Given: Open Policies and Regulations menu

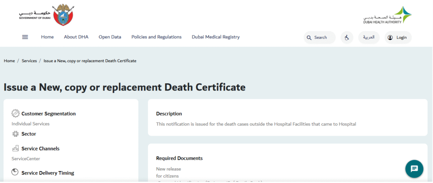Looking at the screenshot, I should 156,37.
